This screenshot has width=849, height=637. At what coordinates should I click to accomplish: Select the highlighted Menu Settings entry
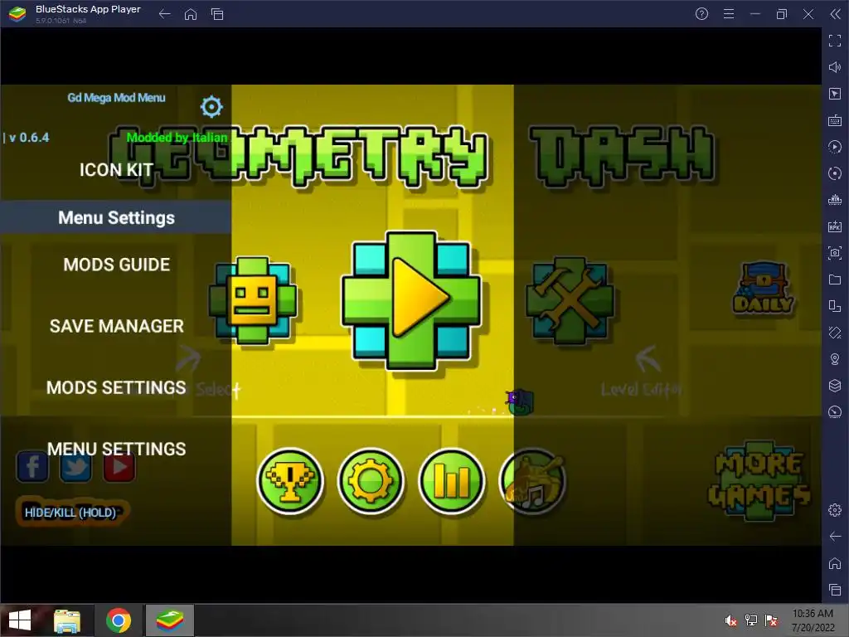[116, 217]
